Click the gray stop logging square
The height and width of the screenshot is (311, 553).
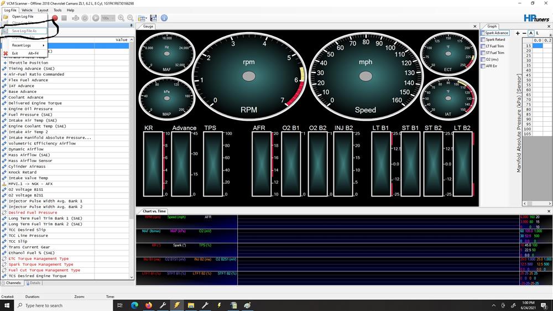click(x=64, y=18)
